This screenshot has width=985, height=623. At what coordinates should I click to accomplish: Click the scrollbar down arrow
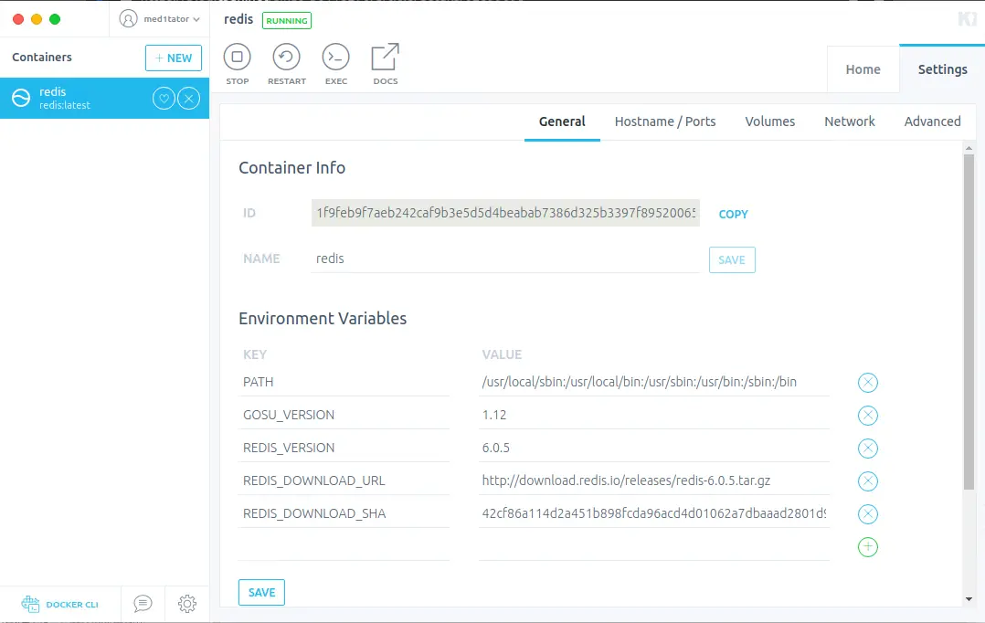tap(969, 599)
